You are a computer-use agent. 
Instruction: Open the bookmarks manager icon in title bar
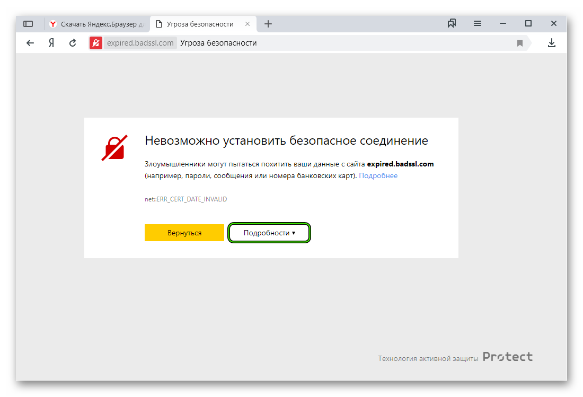point(452,23)
